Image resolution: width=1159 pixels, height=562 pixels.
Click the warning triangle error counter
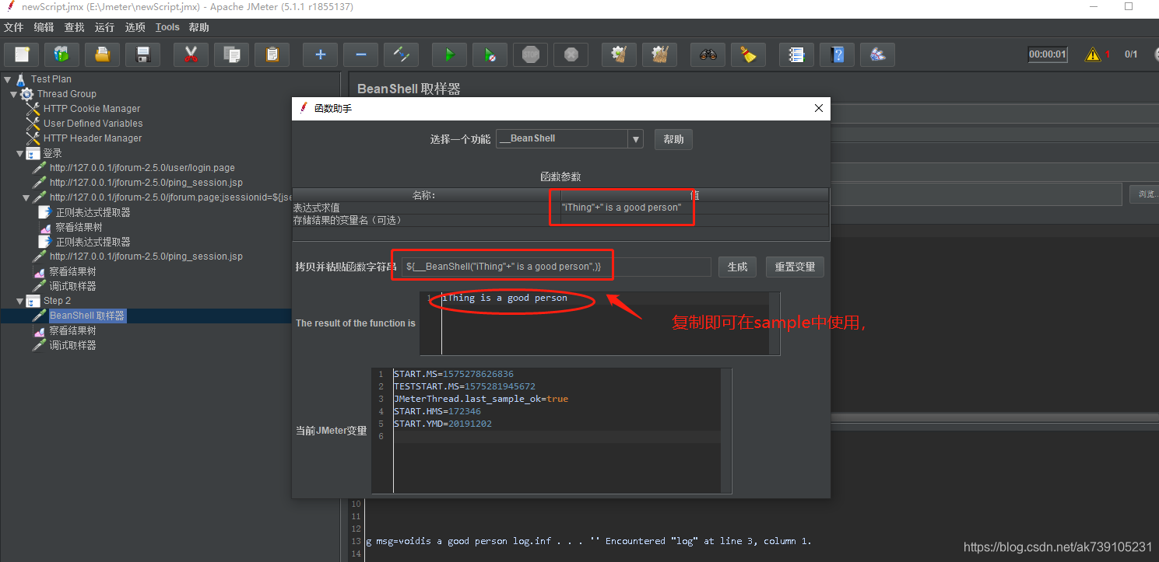coord(1093,54)
